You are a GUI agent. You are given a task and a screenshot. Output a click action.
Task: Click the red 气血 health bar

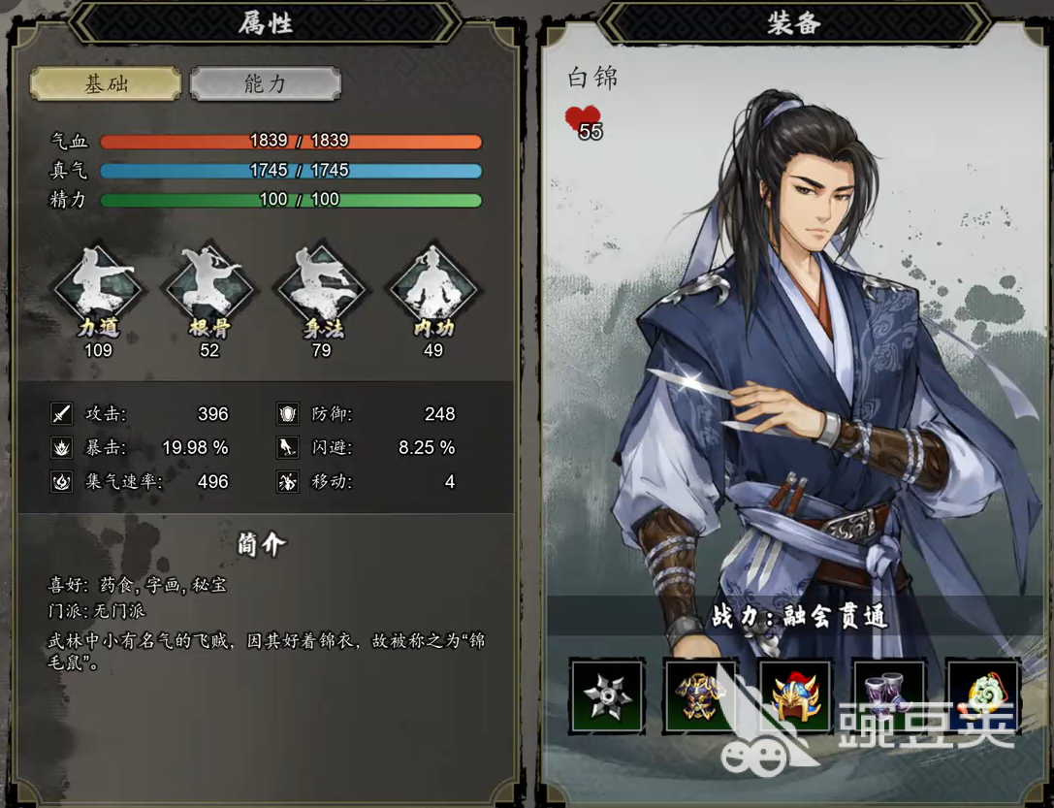pyautogui.click(x=291, y=142)
